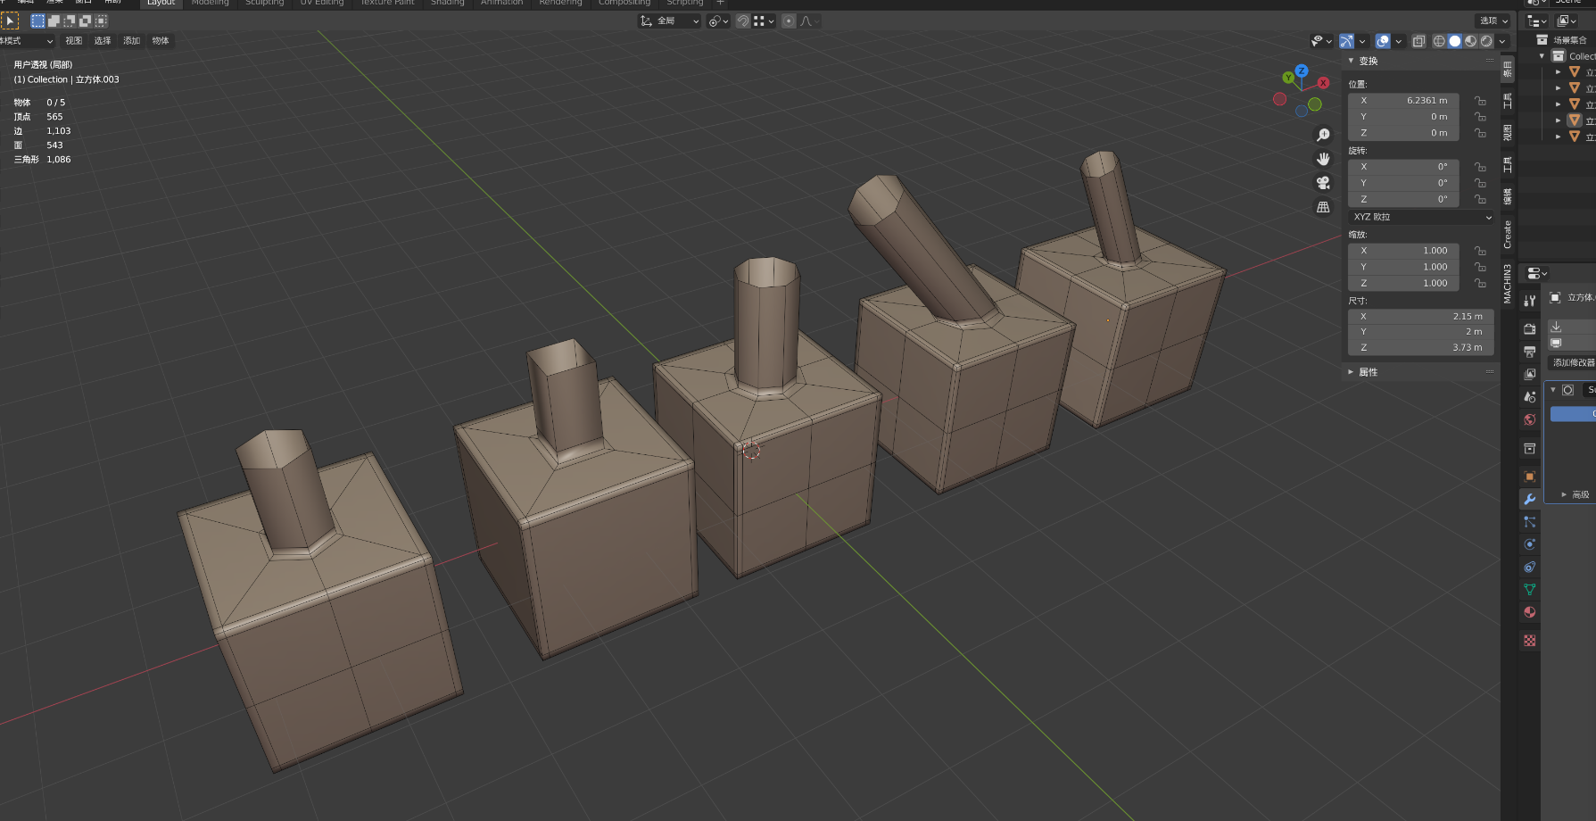Open the 添加 add menu
This screenshot has width=1596, height=821.
point(132,41)
